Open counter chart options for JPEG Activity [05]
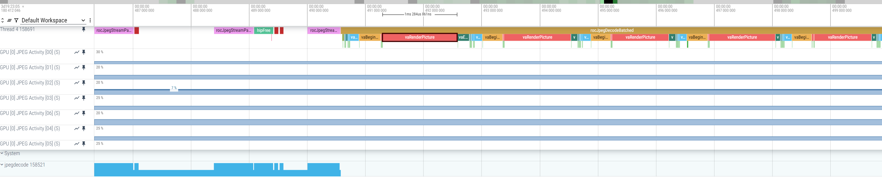The height and width of the screenshot is (180, 882). [x=77, y=144]
